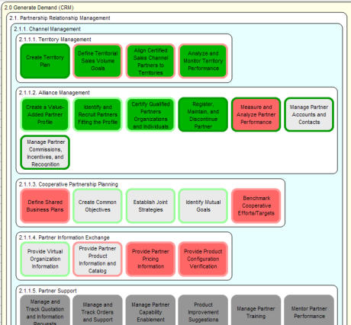Click Manage Partner Accounts and Contacts box
Viewport: 351px width, 325px height.
pyautogui.click(x=309, y=114)
